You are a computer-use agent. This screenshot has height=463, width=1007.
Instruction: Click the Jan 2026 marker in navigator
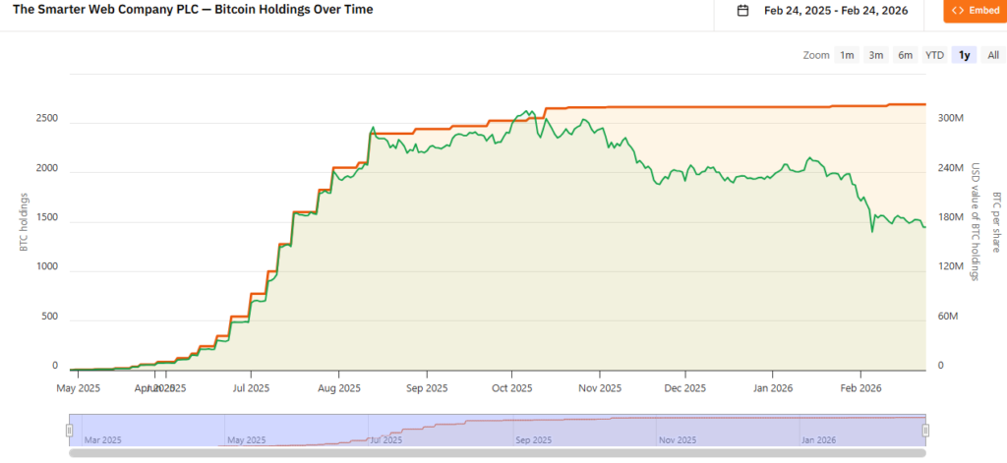[x=820, y=439]
